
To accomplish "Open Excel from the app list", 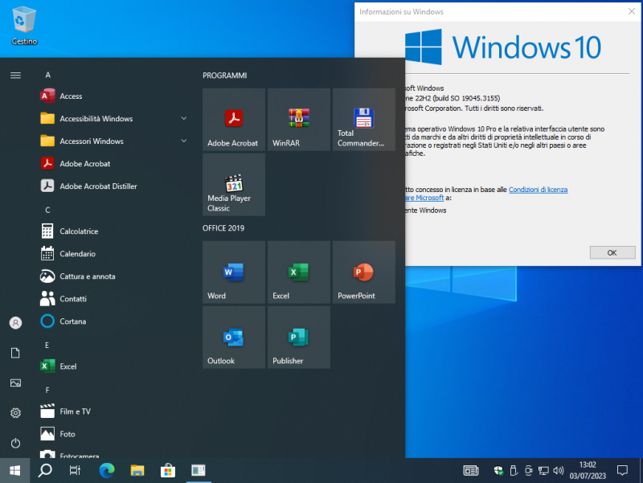I will (x=114, y=366).
